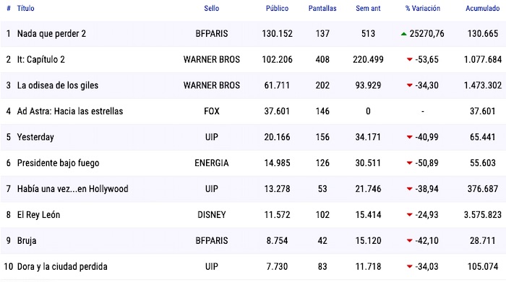This screenshot has width=506, height=282.
Task: Click the red down arrow beside -40,99
Action: 410,137
